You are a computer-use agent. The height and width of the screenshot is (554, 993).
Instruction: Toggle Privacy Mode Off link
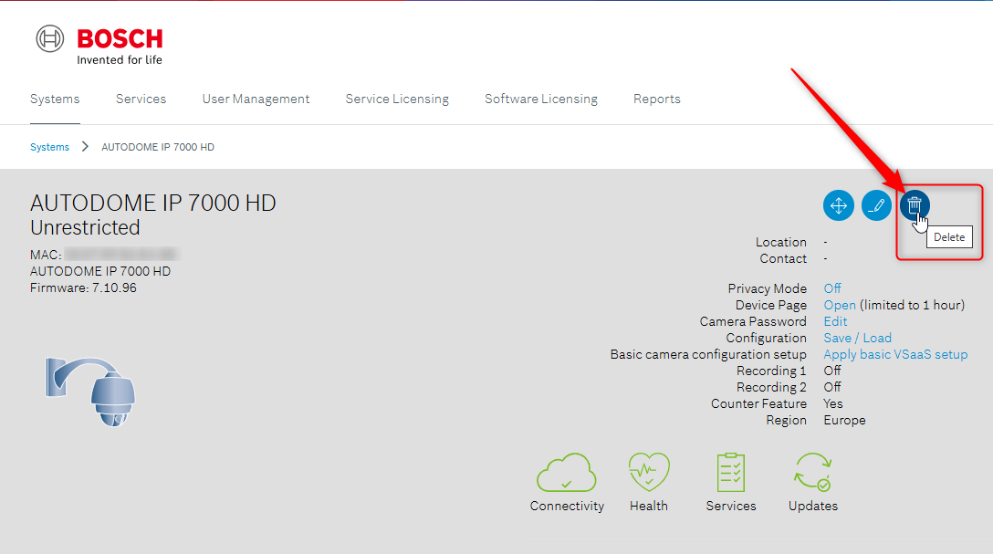(832, 288)
